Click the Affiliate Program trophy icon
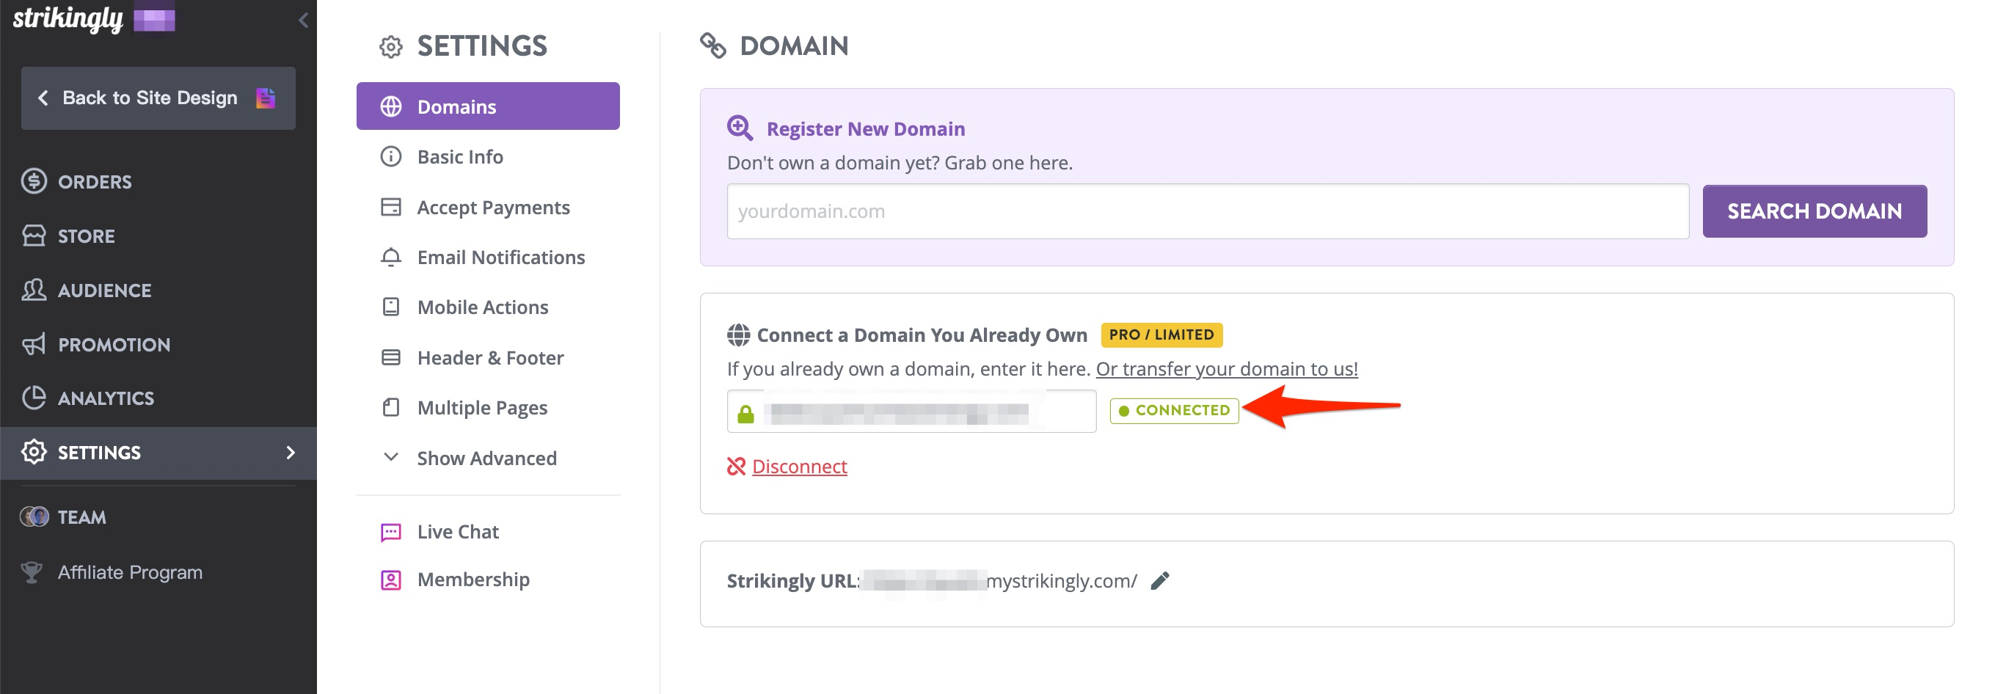Viewport: 2006px width, 694px height. click(x=32, y=572)
